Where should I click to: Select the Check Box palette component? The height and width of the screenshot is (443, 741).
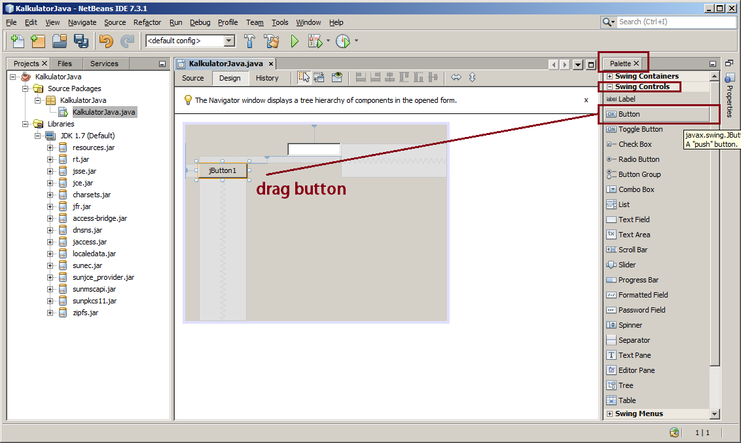pyautogui.click(x=657, y=144)
